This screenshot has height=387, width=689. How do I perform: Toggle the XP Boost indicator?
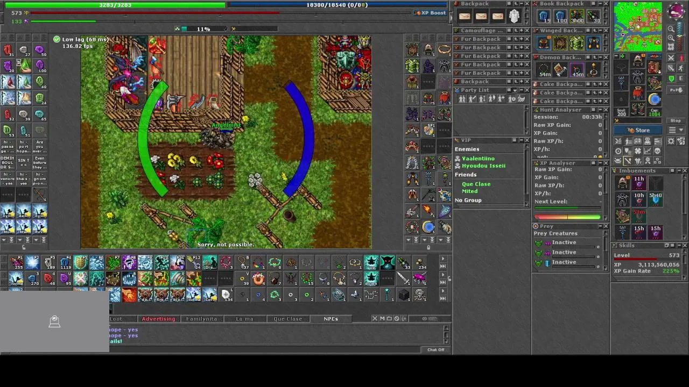(x=431, y=12)
